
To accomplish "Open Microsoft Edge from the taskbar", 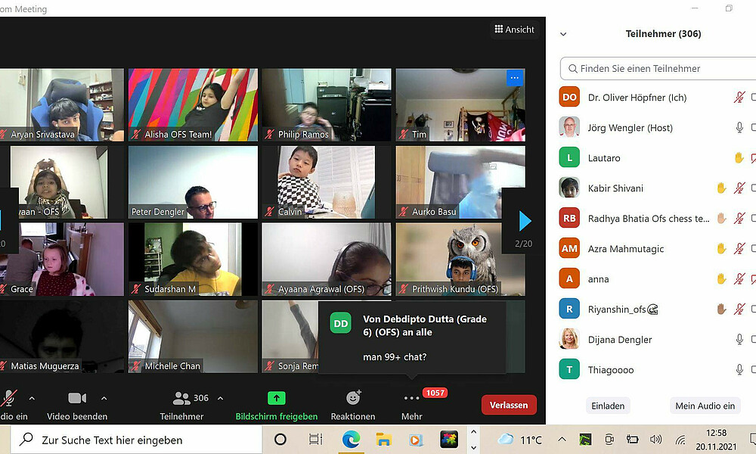I will (351, 440).
